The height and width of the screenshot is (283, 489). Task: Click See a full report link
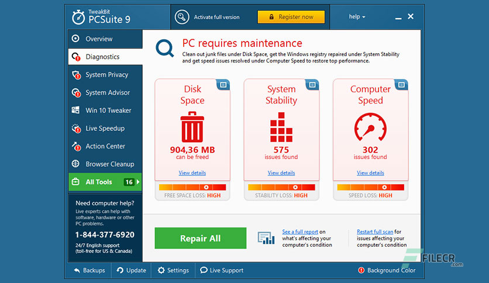[x=300, y=232]
